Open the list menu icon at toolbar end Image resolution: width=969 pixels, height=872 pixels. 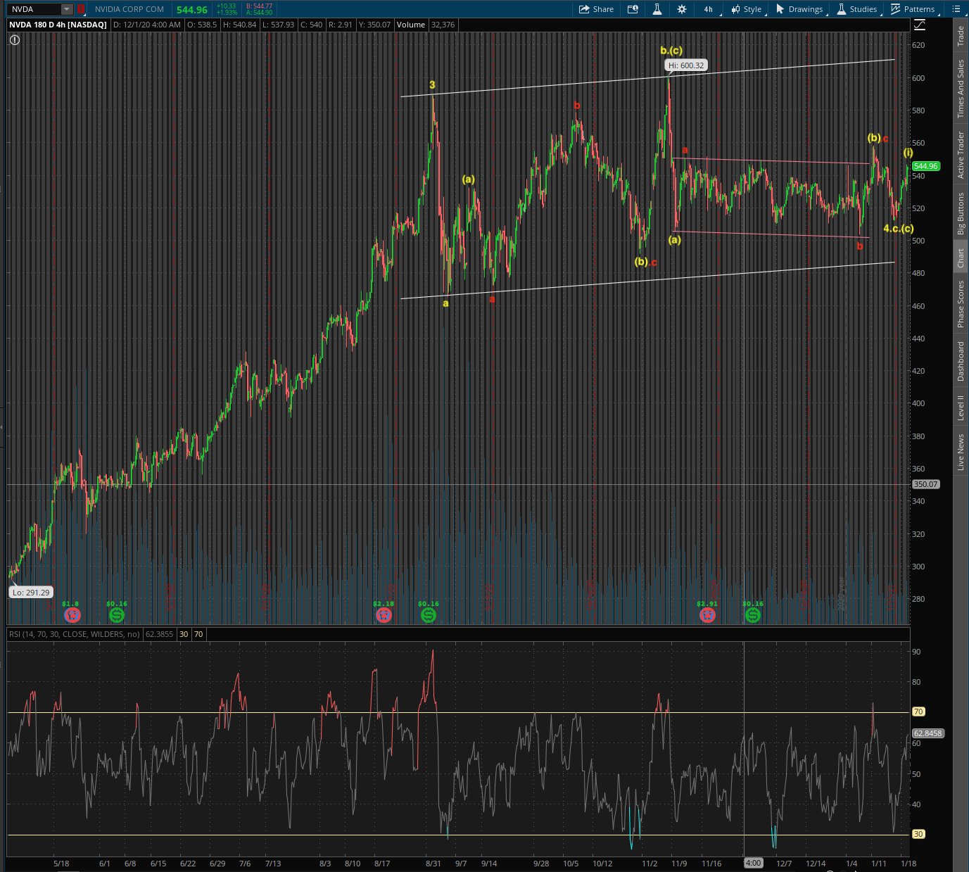pyautogui.click(x=956, y=9)
